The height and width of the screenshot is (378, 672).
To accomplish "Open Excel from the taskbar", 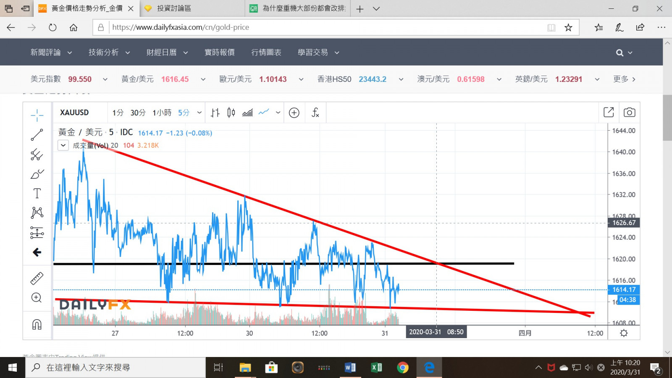I will pos(377,368).
